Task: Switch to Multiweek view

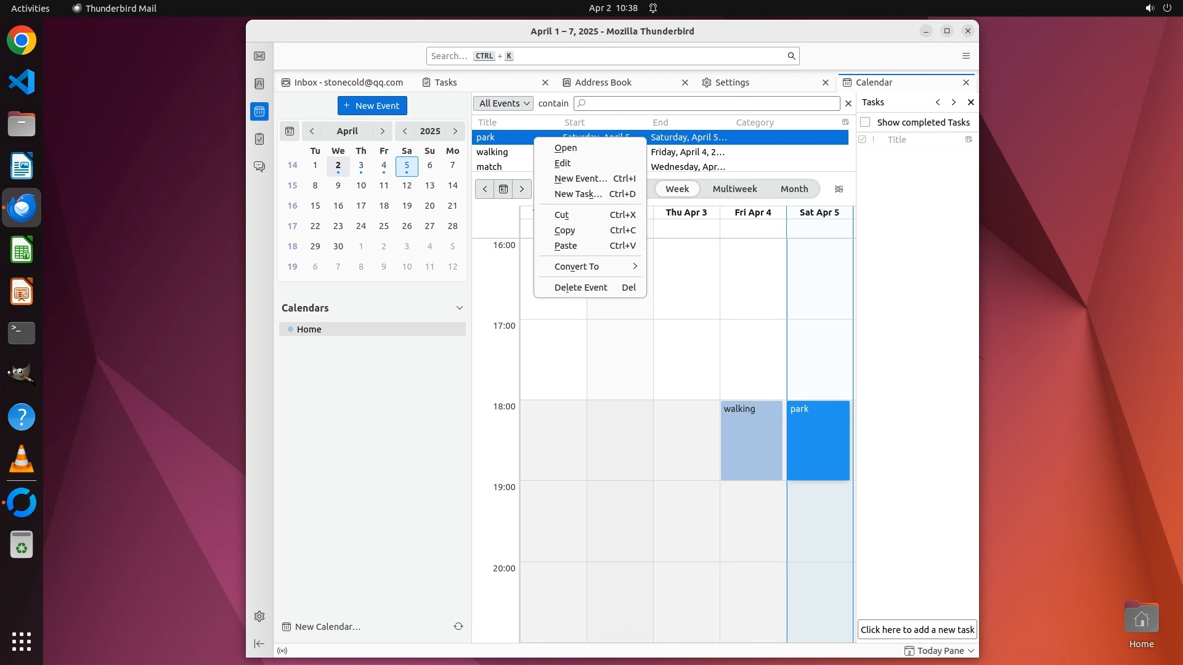Action: click(x=734, y=189)
